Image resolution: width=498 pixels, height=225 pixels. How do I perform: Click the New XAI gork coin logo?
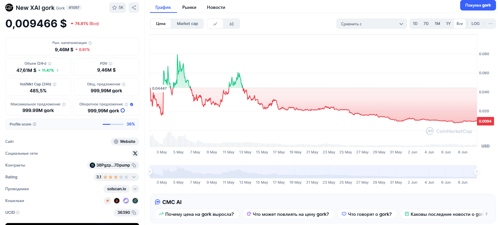(x=9, y=8)
